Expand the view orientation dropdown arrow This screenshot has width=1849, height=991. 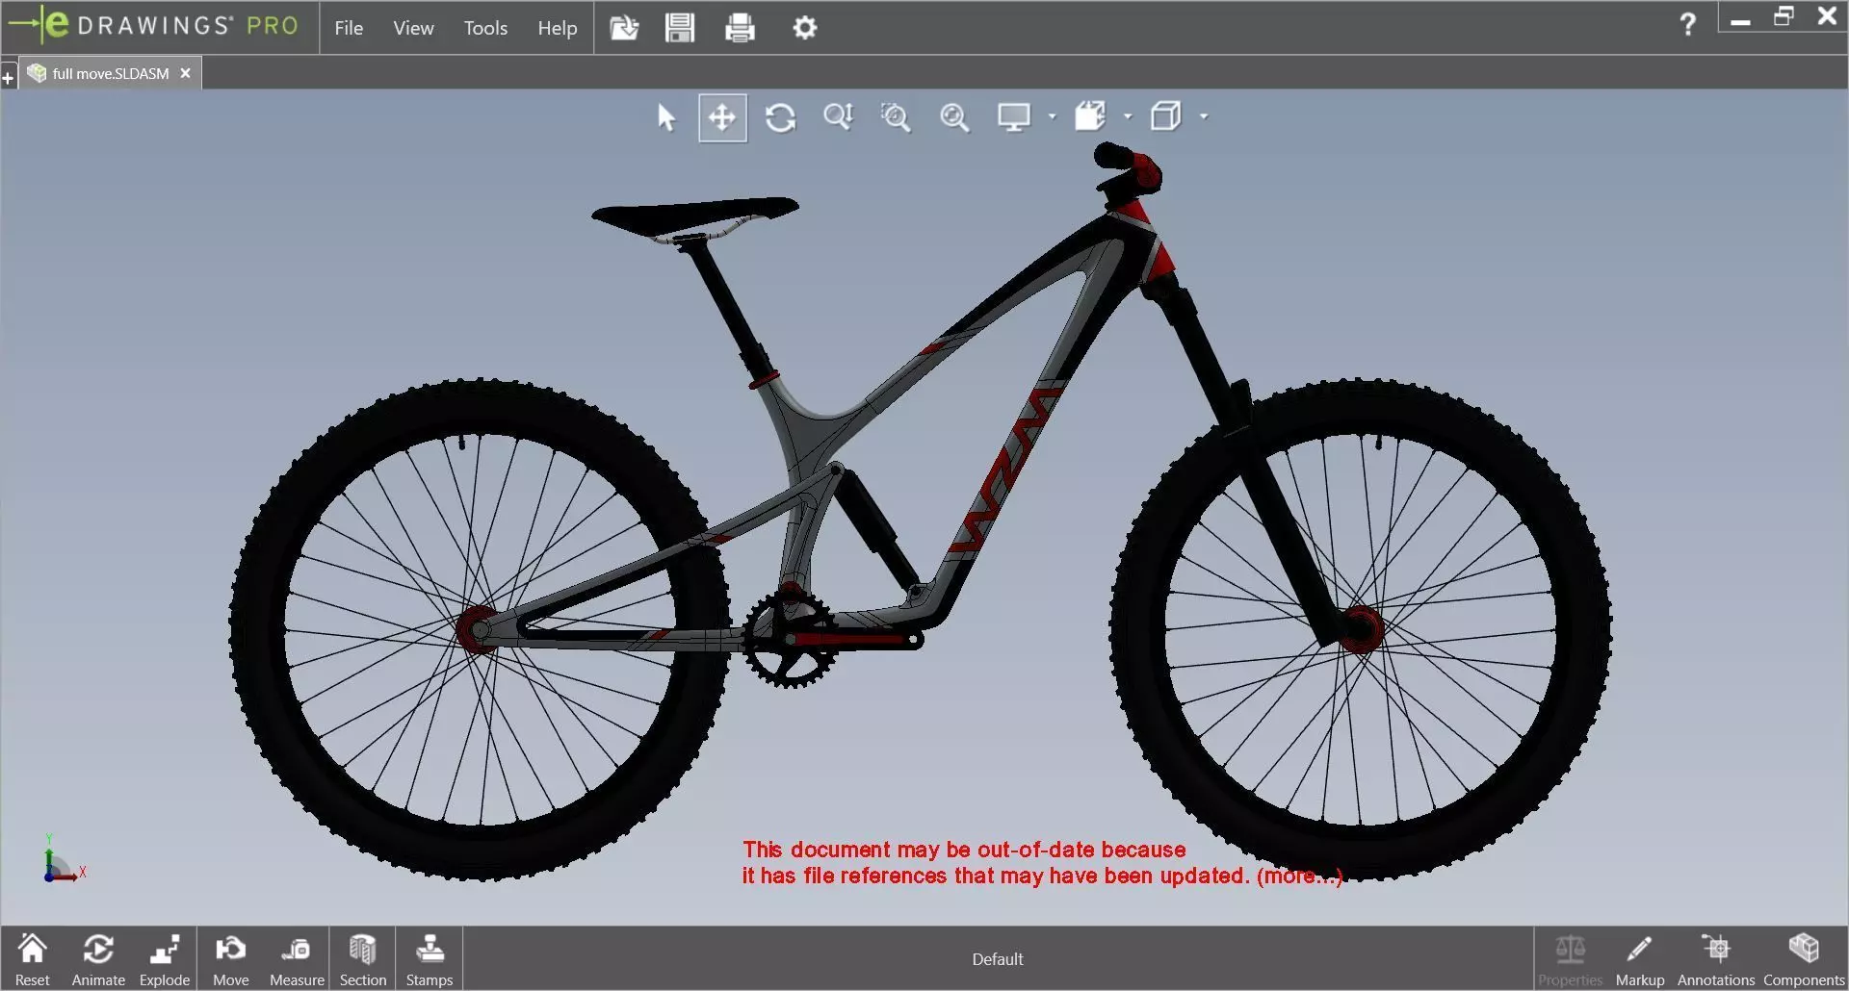coord(1128,116)
